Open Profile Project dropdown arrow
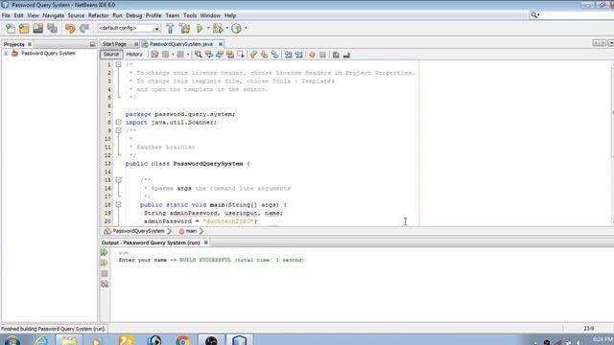 click(246, 28)
